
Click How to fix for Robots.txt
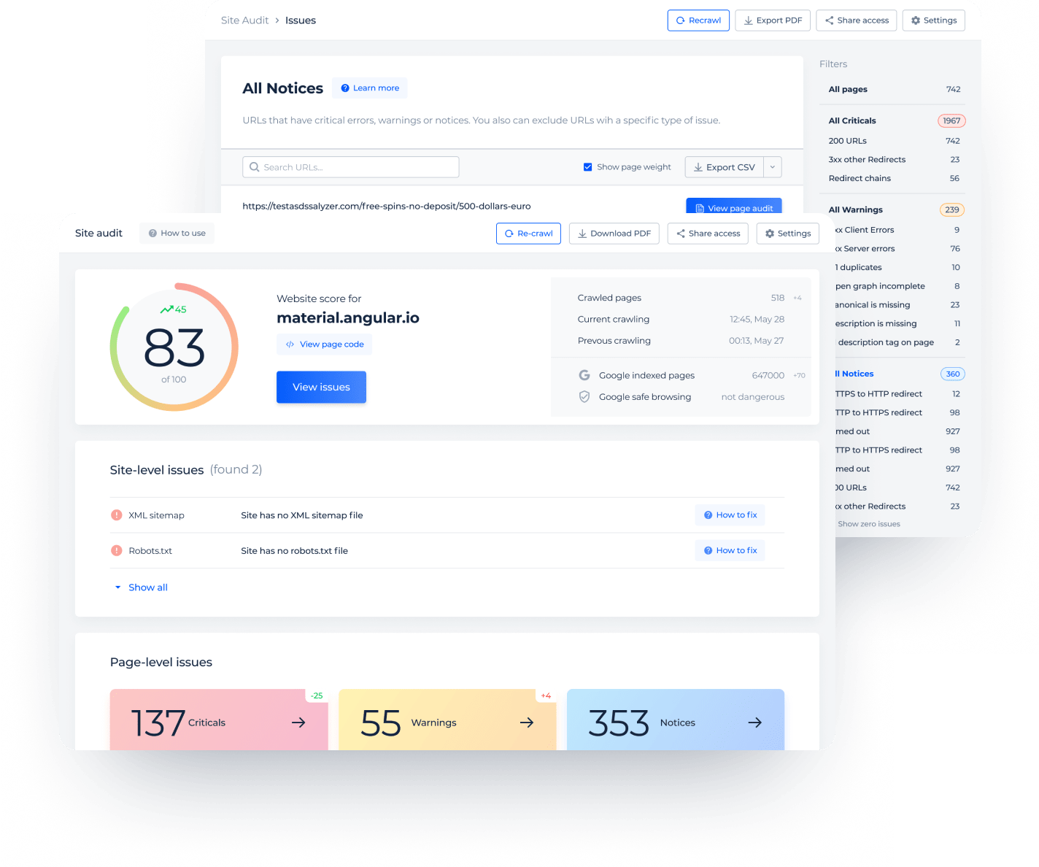point(730,550)
